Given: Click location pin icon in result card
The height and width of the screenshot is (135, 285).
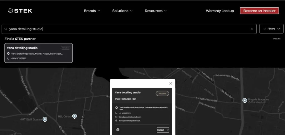Looking at the screenshot, I should 8,54.
